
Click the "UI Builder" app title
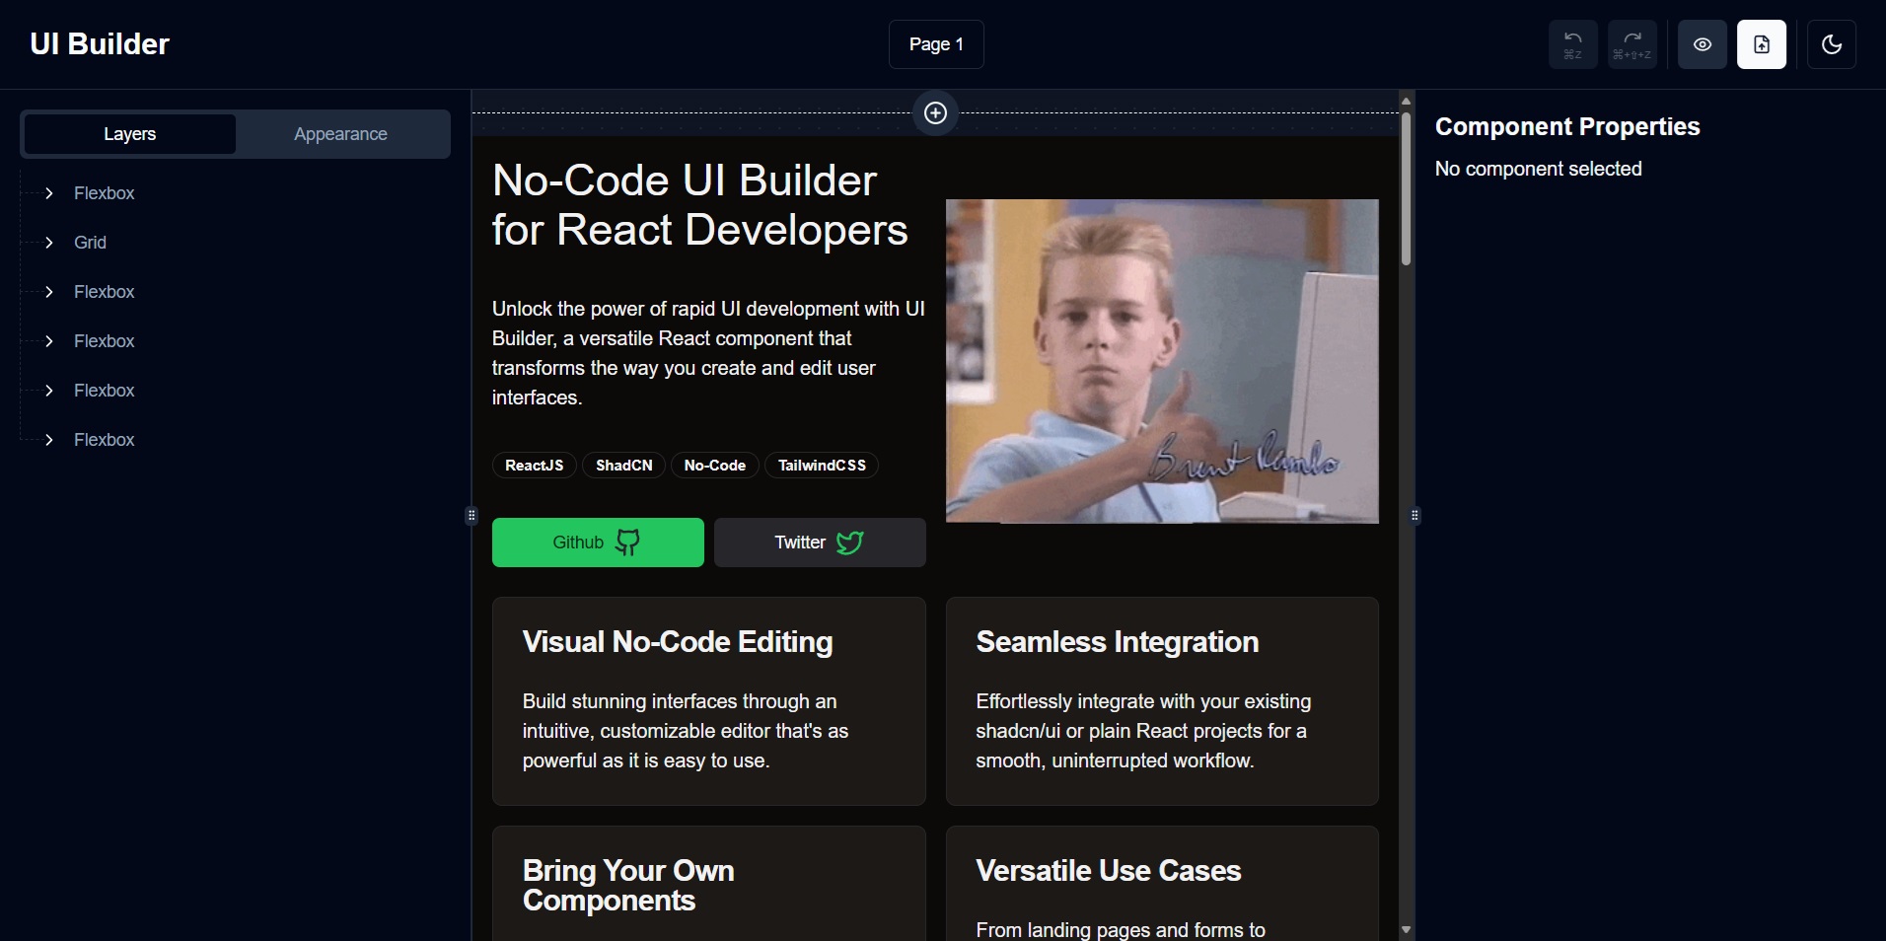click(100, 44)
